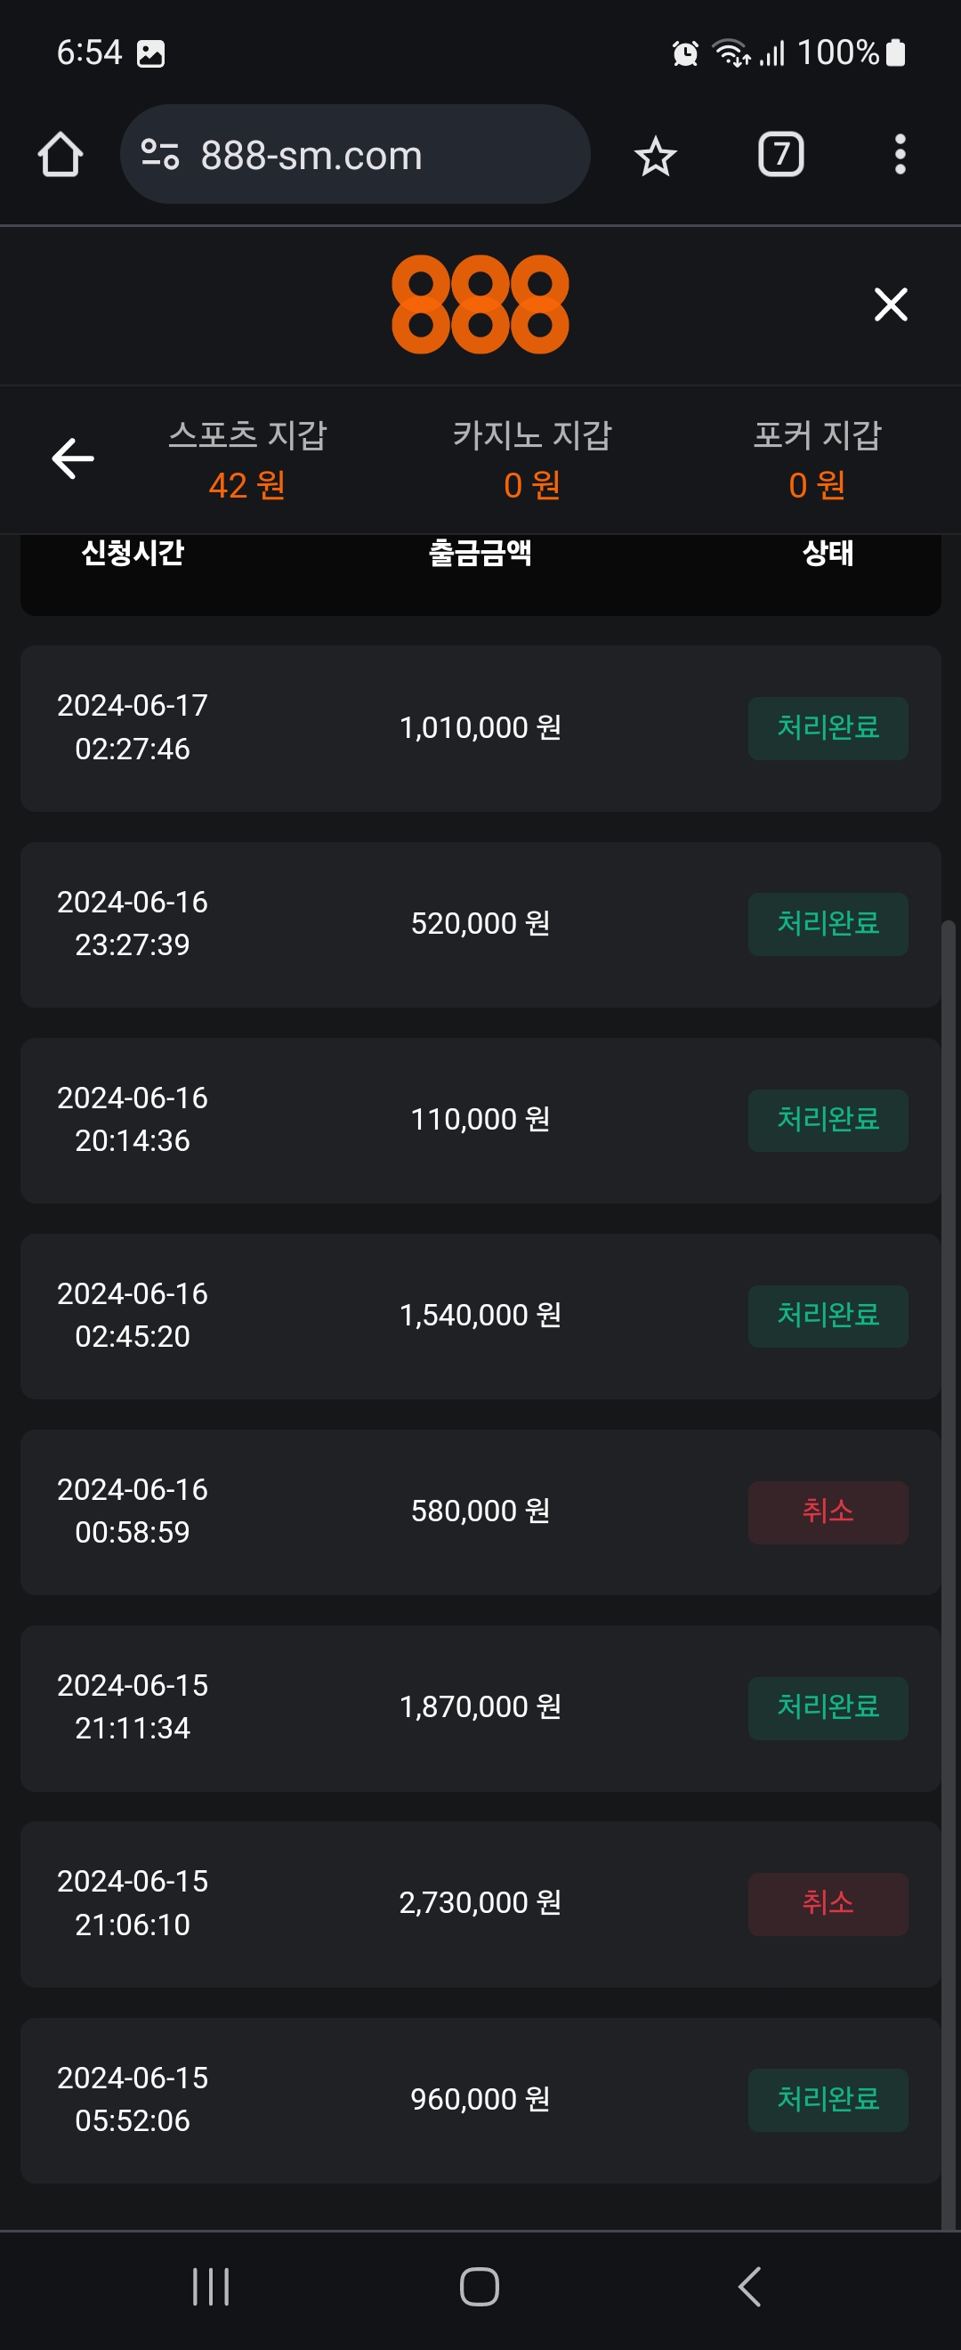Select the 스포츠 지갑 wallet tab
Viewport: 961px width, 2350px height.
point(247,458)
